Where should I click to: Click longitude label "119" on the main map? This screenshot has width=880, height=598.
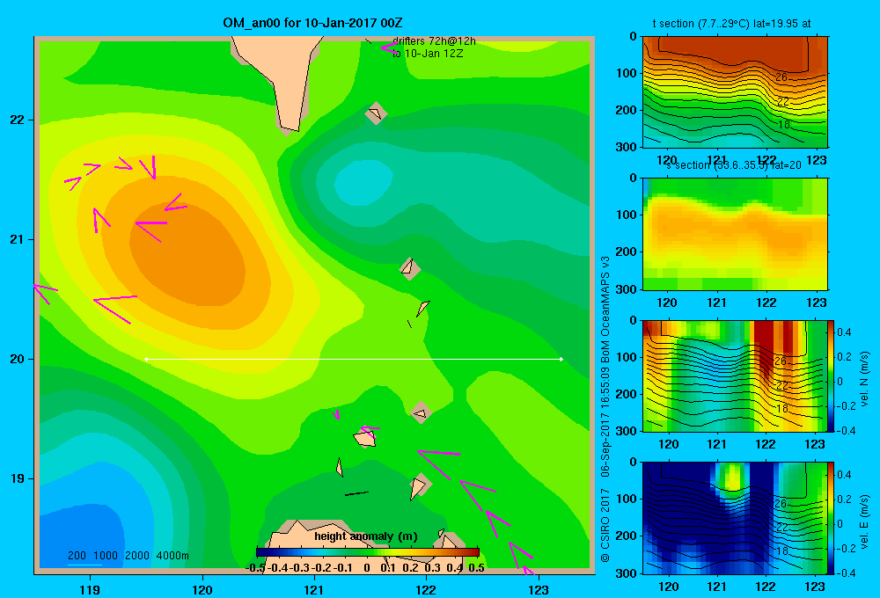91,590
